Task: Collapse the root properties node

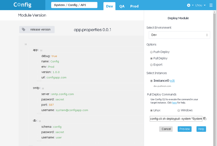Action: (26, 44)
